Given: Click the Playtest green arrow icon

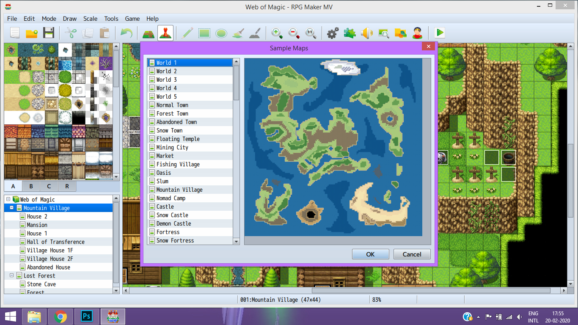Looking at the screenshot, I should point(439,33).
